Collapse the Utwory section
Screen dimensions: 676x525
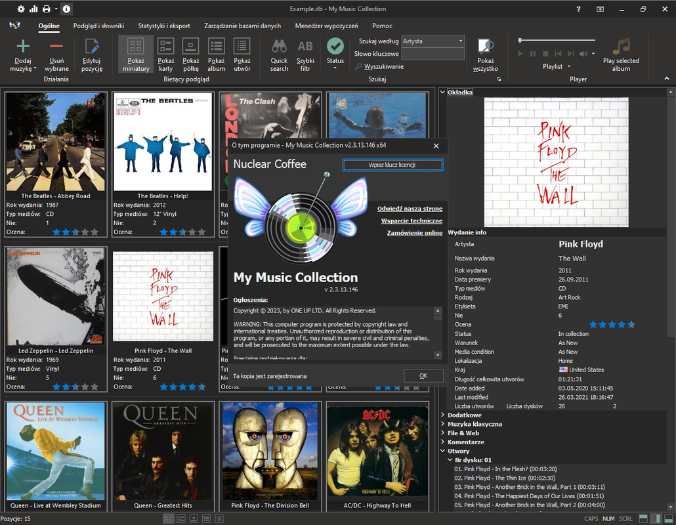coord(442,451)
